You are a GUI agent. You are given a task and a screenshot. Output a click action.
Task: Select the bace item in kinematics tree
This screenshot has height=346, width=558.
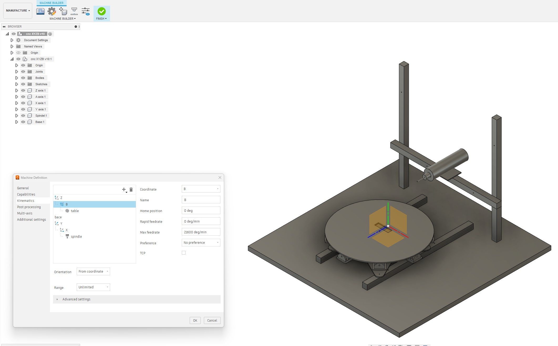click(95, 217)
